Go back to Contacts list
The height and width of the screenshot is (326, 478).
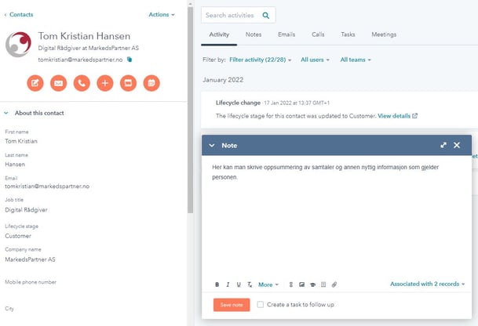point(19,15)
